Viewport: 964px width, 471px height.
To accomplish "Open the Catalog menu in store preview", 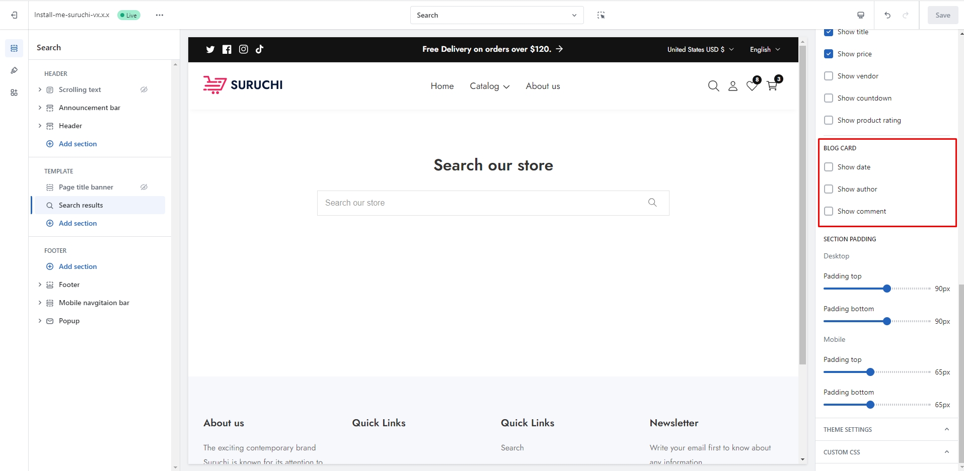I will point(489,86).
